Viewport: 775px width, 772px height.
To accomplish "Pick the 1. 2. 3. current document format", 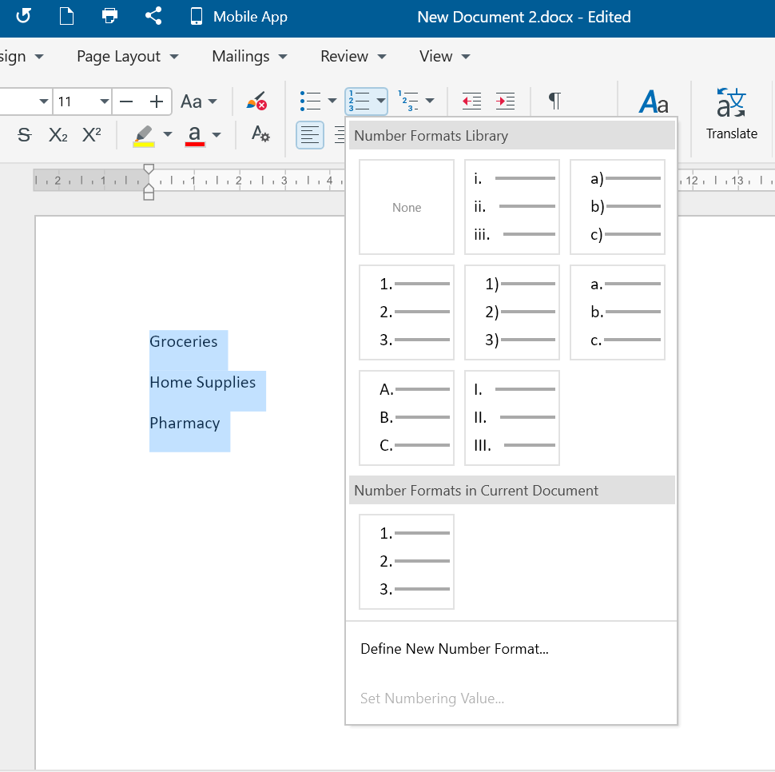I will tap(407, 562).
